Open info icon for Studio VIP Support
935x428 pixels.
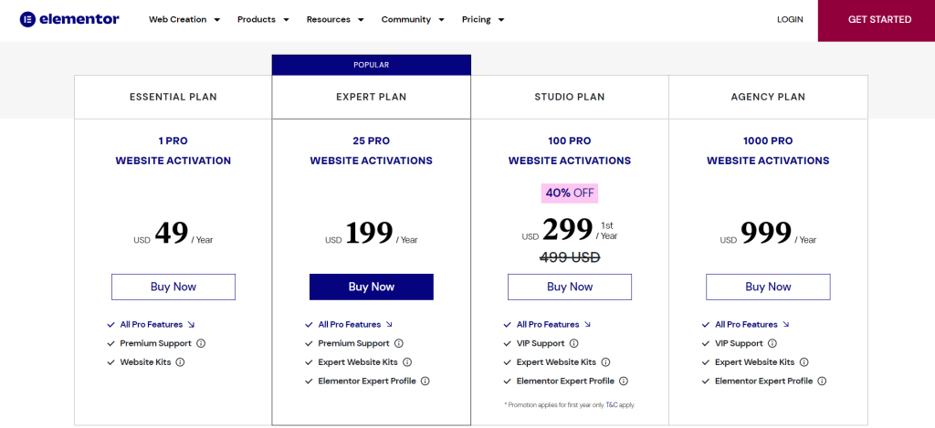[573, 343]
